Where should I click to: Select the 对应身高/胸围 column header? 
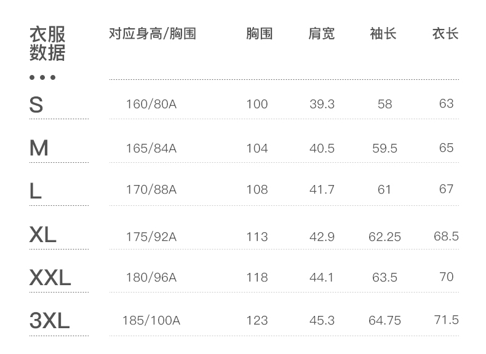pos(152,34)
